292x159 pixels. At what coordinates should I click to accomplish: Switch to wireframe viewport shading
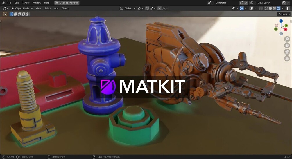point(266,8)
